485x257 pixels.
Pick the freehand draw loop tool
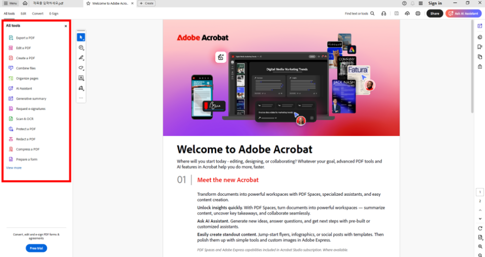point(81,68)
